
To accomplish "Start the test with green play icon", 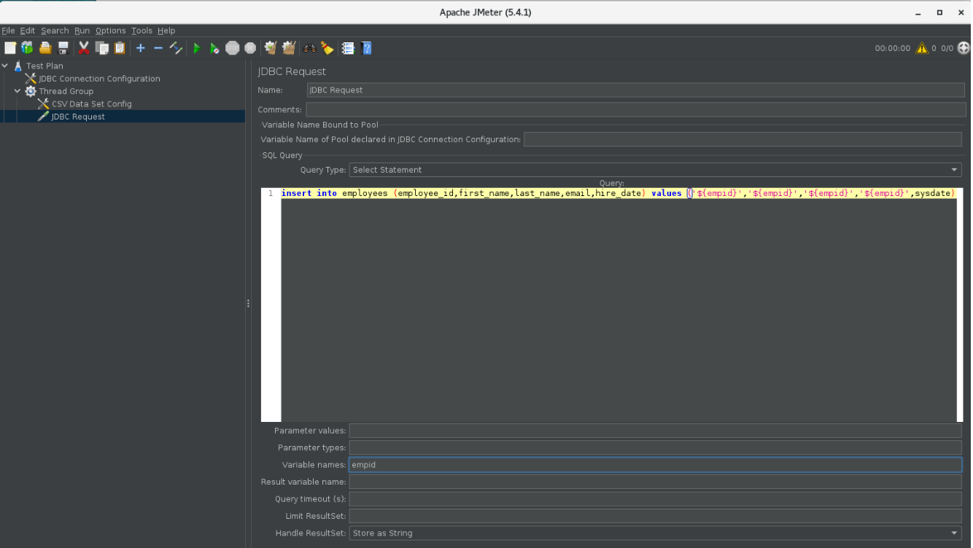I will 196,48.
